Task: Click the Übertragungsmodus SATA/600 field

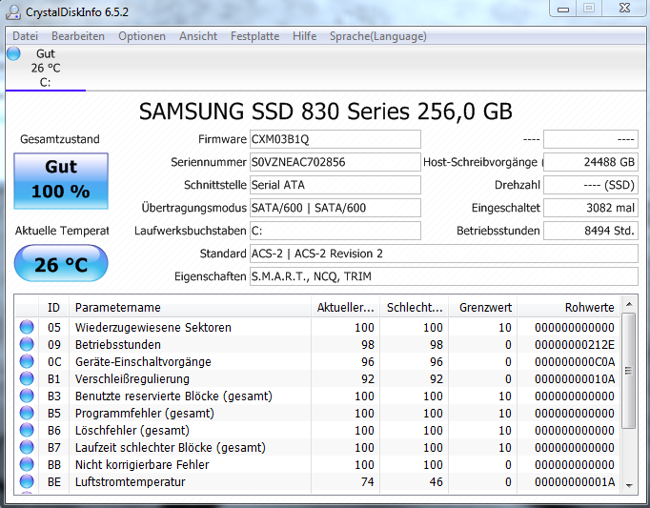Action: click(335, 208)
